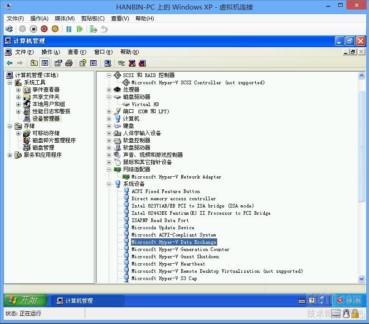
Task: Expand the 性能日志和警报 node
Action: pos(18,111)
